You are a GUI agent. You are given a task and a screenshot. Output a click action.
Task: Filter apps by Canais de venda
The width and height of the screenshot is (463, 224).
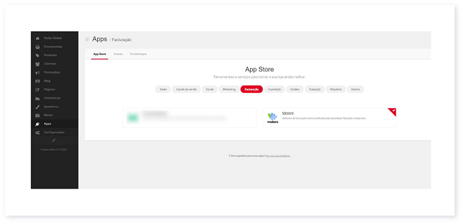(186, 89)
